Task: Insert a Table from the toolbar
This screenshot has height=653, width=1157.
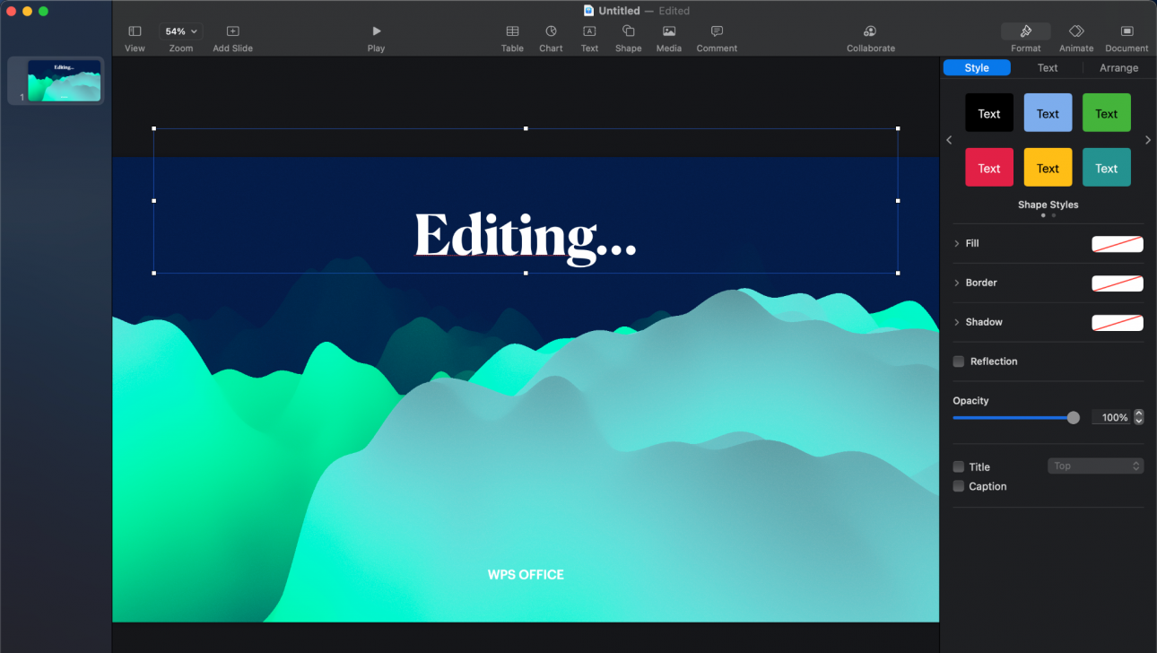Action: point(512,36)
